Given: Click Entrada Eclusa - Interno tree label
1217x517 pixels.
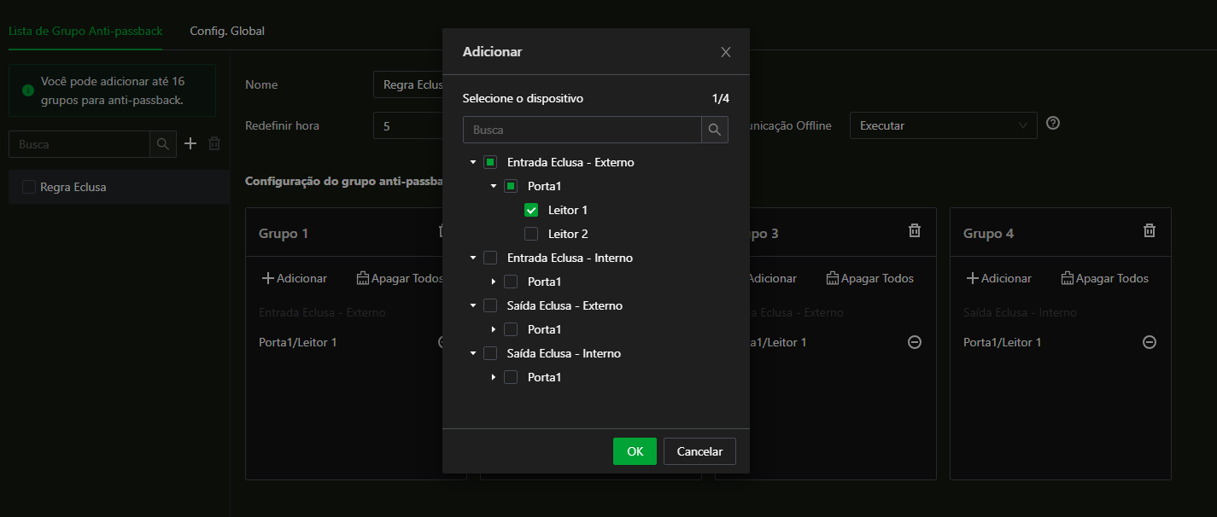Looking at the screenshot, I should [570, 258].
